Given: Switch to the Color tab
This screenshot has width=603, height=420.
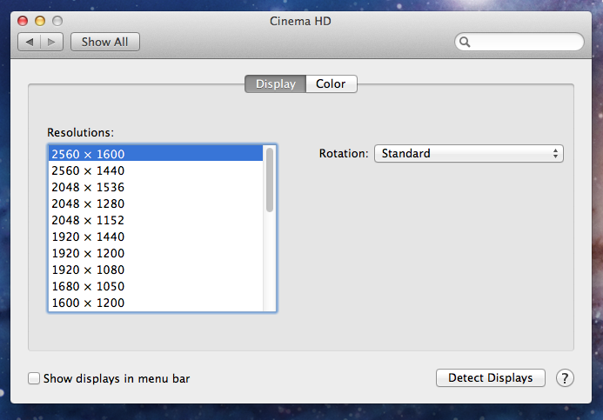Looking at the screenshot, I should 332,83.
